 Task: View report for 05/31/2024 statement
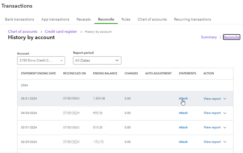coord(212,98)
